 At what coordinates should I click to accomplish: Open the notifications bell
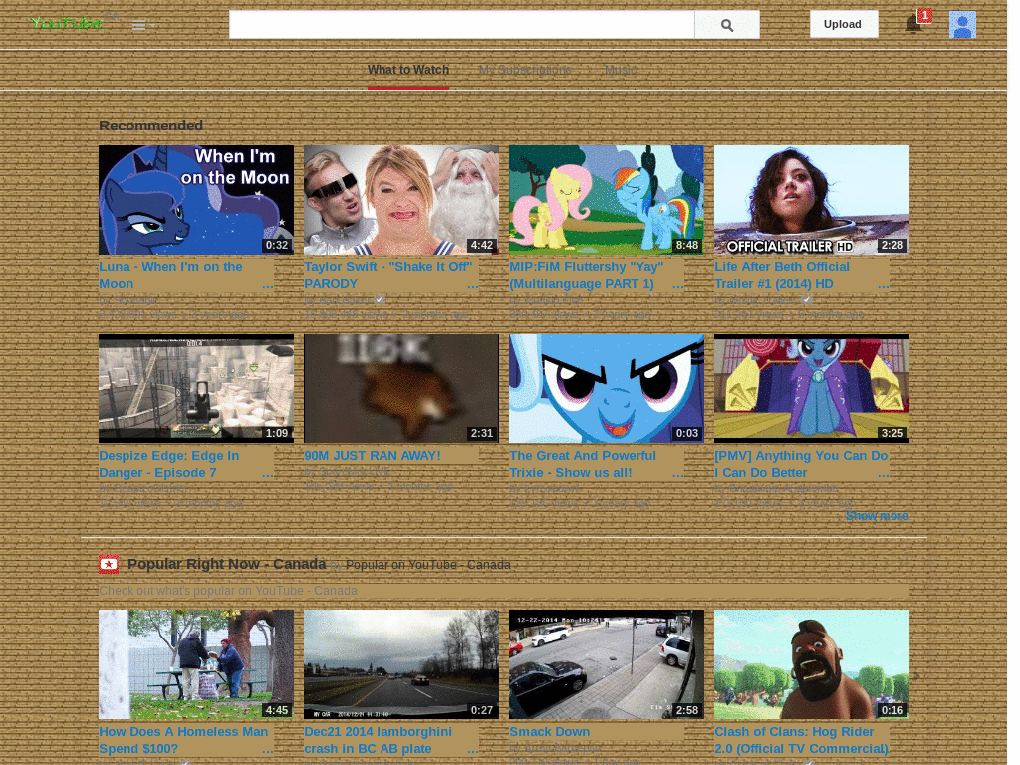click(x=914, y=25)
